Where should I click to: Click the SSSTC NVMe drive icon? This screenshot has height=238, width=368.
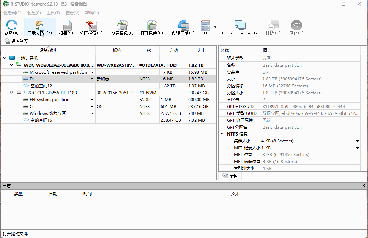tap(19, 93)
